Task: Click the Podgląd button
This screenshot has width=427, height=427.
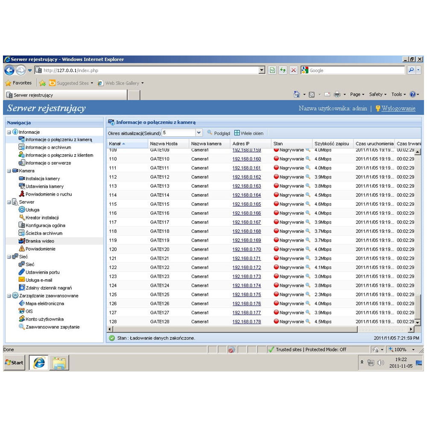Action: pyautogui.click(x=218, y=133)
